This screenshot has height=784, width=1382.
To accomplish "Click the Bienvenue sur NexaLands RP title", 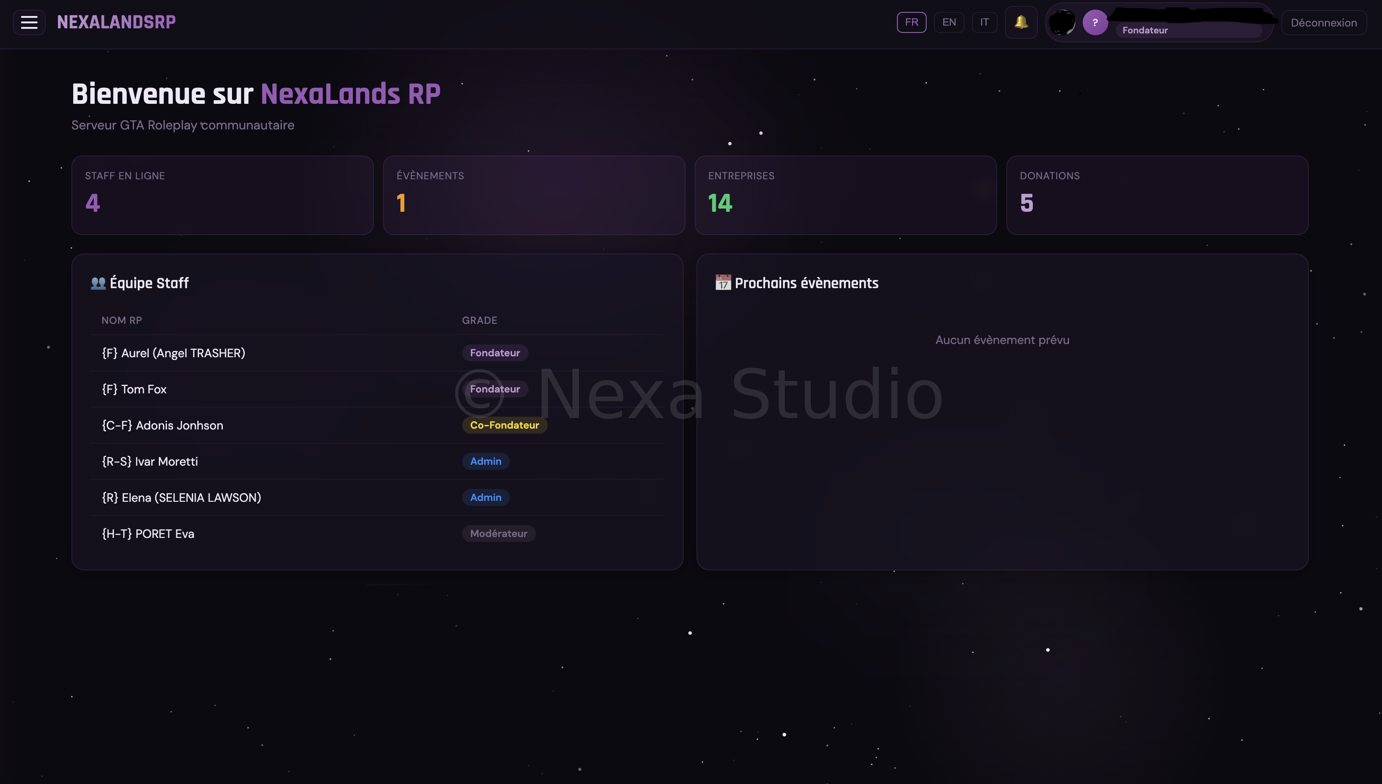I will click(256, 94).
